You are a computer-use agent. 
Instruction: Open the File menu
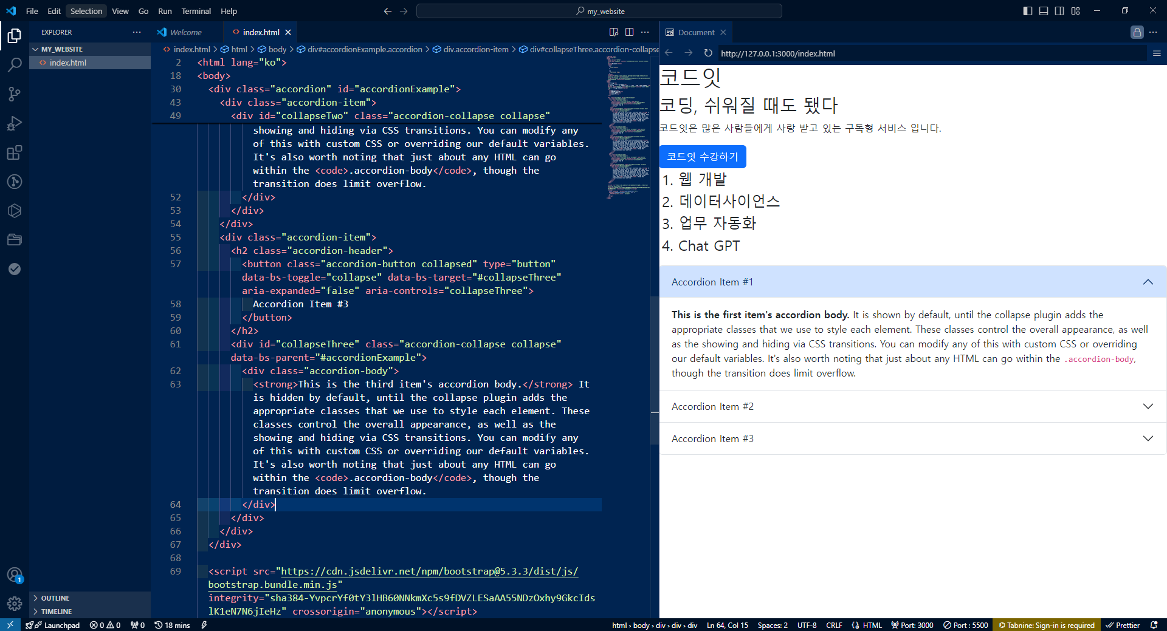click(32, 11)
